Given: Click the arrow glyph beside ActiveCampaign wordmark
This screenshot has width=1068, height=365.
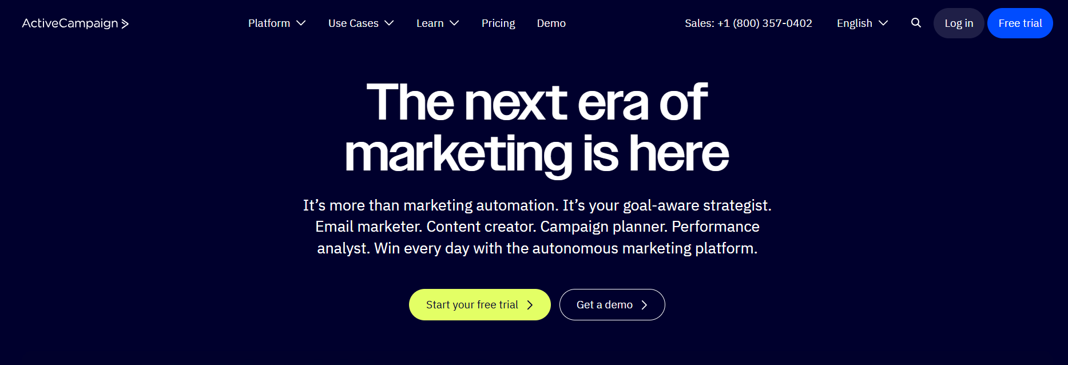Looking at the screenshot, I should 125,23.
